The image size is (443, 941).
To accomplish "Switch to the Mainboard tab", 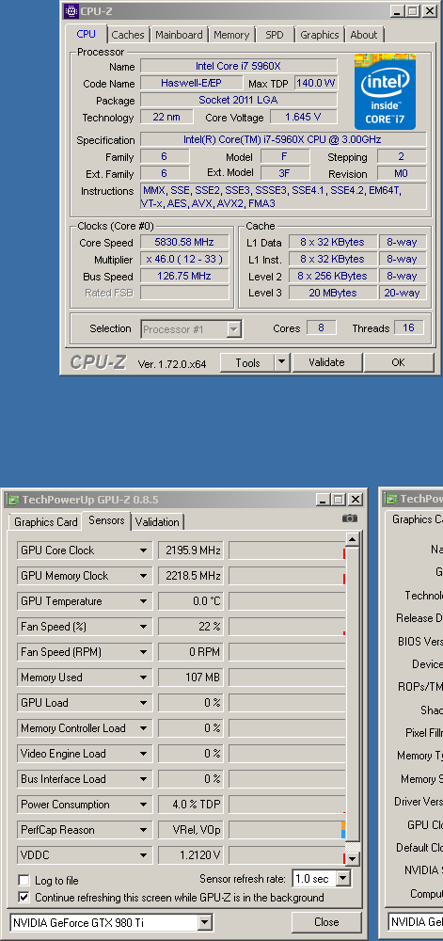I will click(180, 35).
